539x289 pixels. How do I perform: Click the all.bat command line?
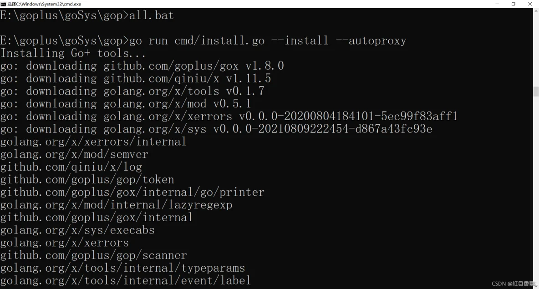click(87, 15)
